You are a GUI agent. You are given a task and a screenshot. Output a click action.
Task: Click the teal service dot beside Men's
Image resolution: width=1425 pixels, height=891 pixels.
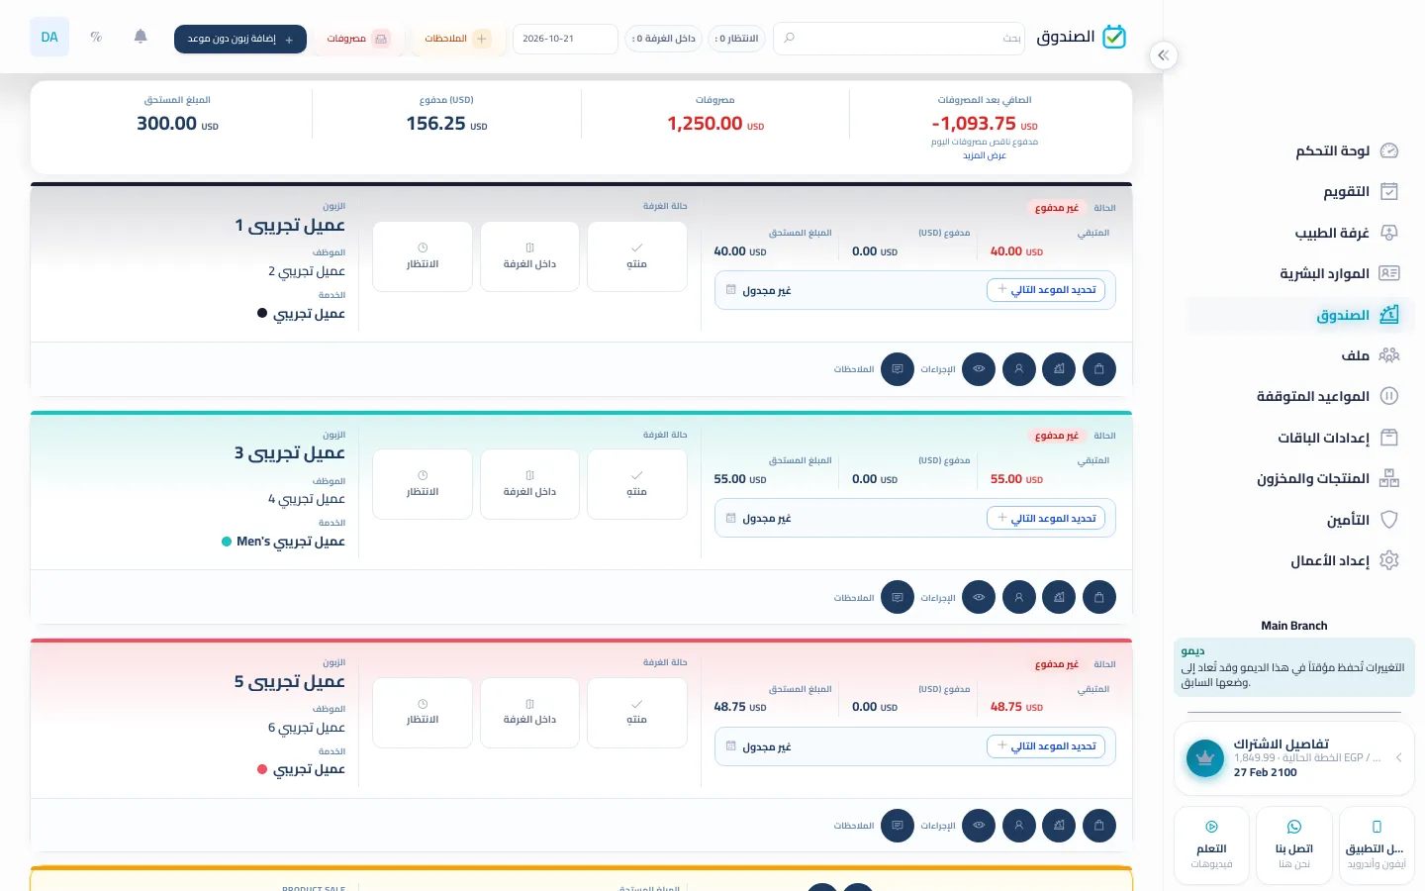pos(227,542)
